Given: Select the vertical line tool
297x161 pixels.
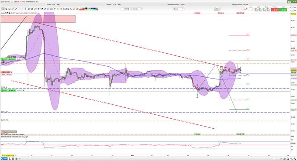Looking at the screenshot, I should [26, 9].
